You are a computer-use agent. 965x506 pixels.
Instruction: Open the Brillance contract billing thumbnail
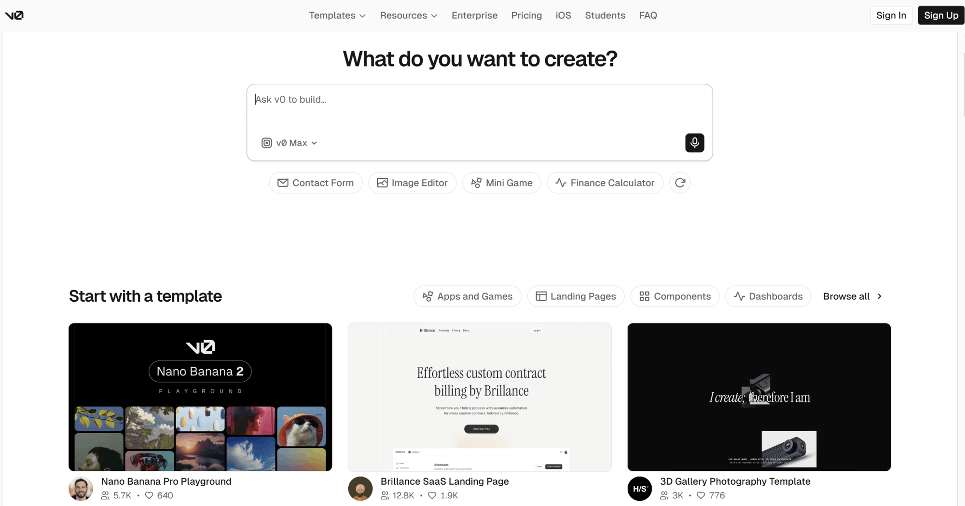(480, 397)
